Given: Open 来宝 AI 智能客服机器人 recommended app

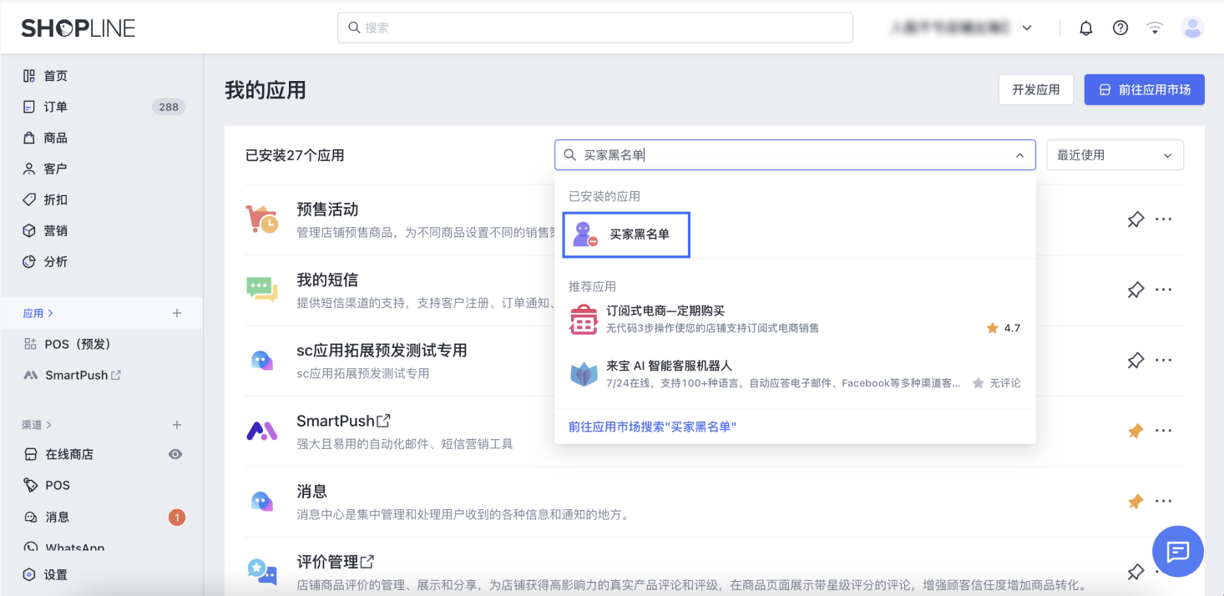Looking at the screenshot, I should (x=795, y=374).
